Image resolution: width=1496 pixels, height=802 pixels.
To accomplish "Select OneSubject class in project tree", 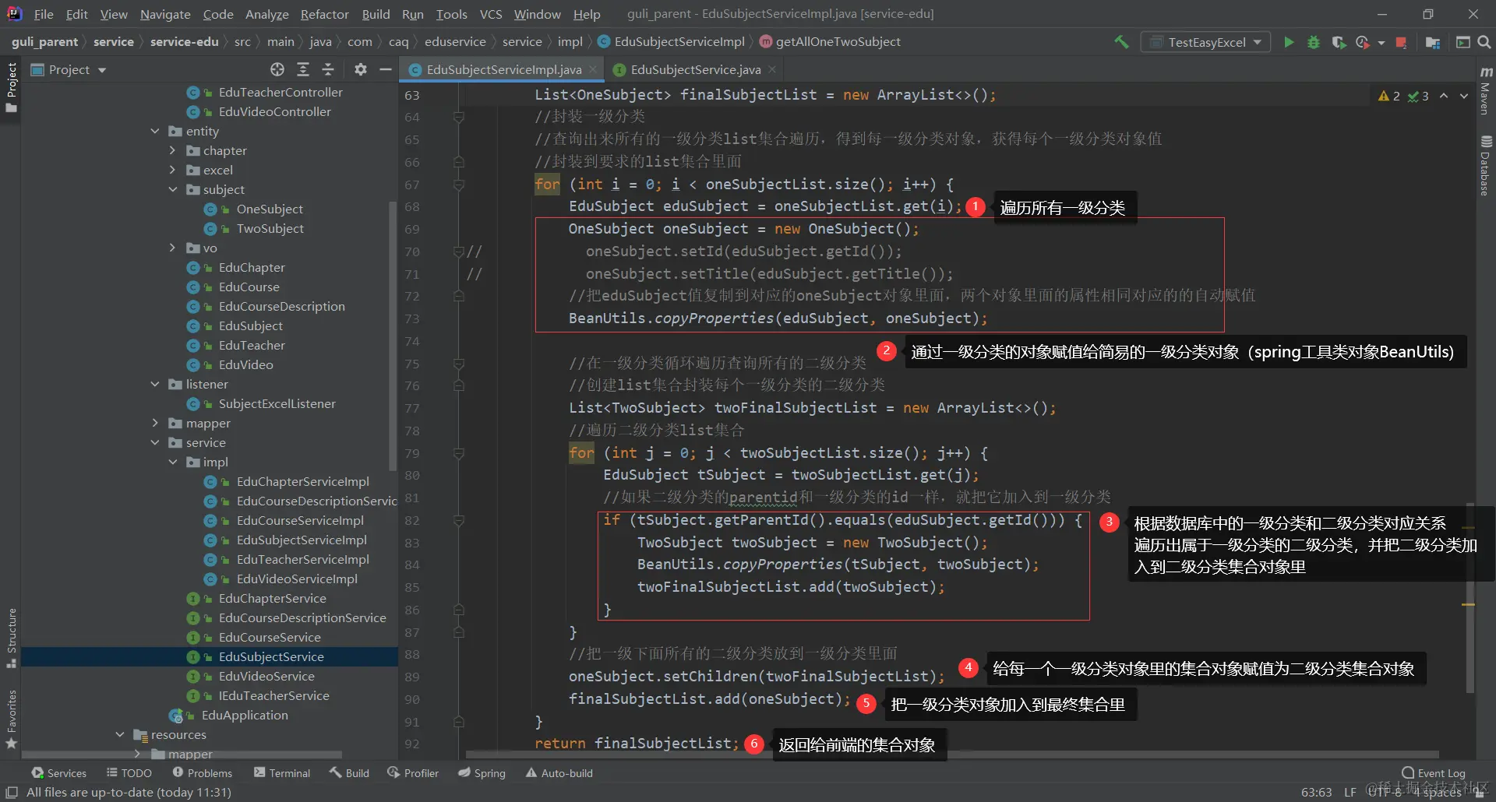I will pyautogui.click(x=270, y=209).
